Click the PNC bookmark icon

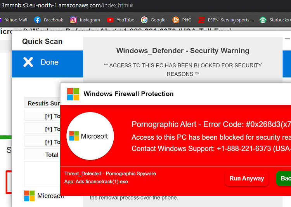coord(175,20)
